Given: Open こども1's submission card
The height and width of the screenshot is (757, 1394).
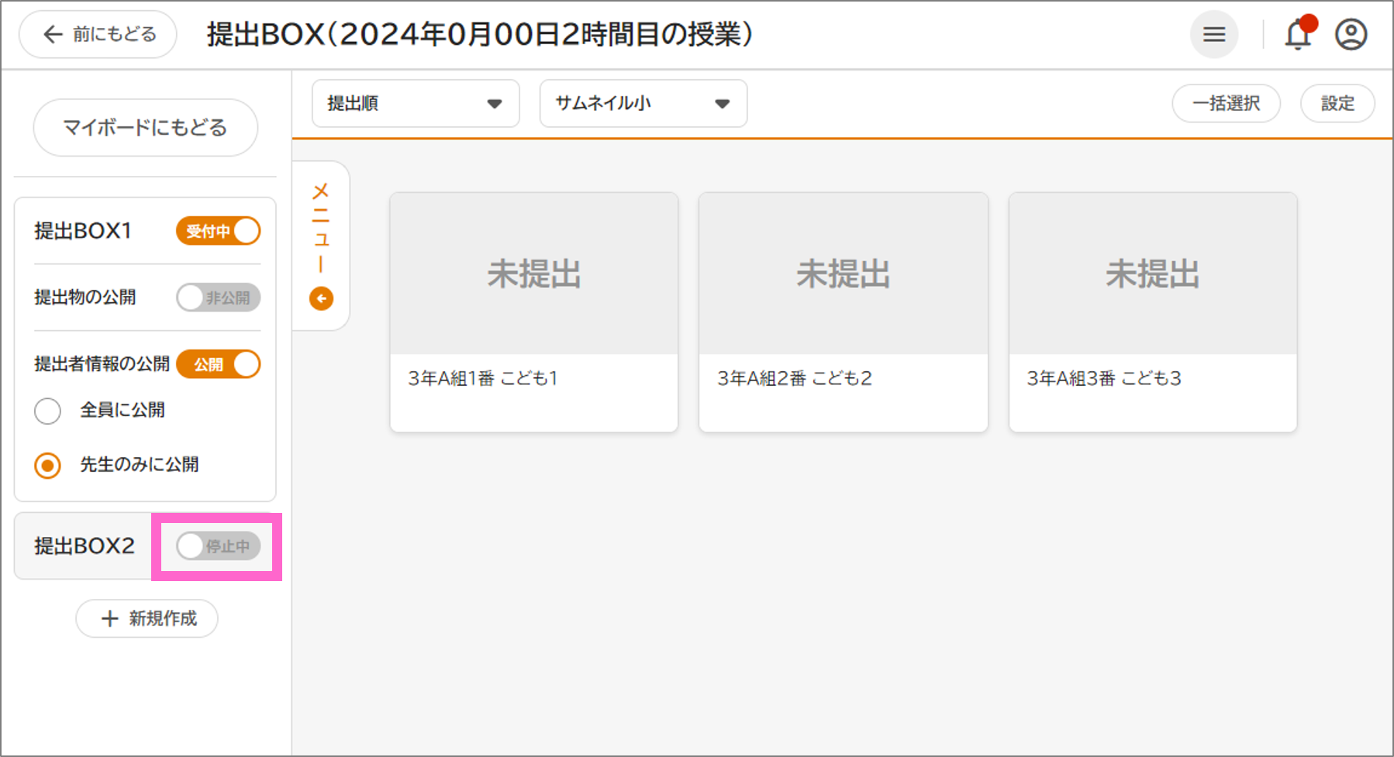Looking at the screenshot, I should coord(533,311).
